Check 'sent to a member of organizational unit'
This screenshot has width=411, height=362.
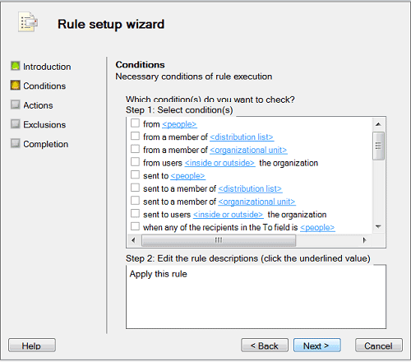pos(135,201)
